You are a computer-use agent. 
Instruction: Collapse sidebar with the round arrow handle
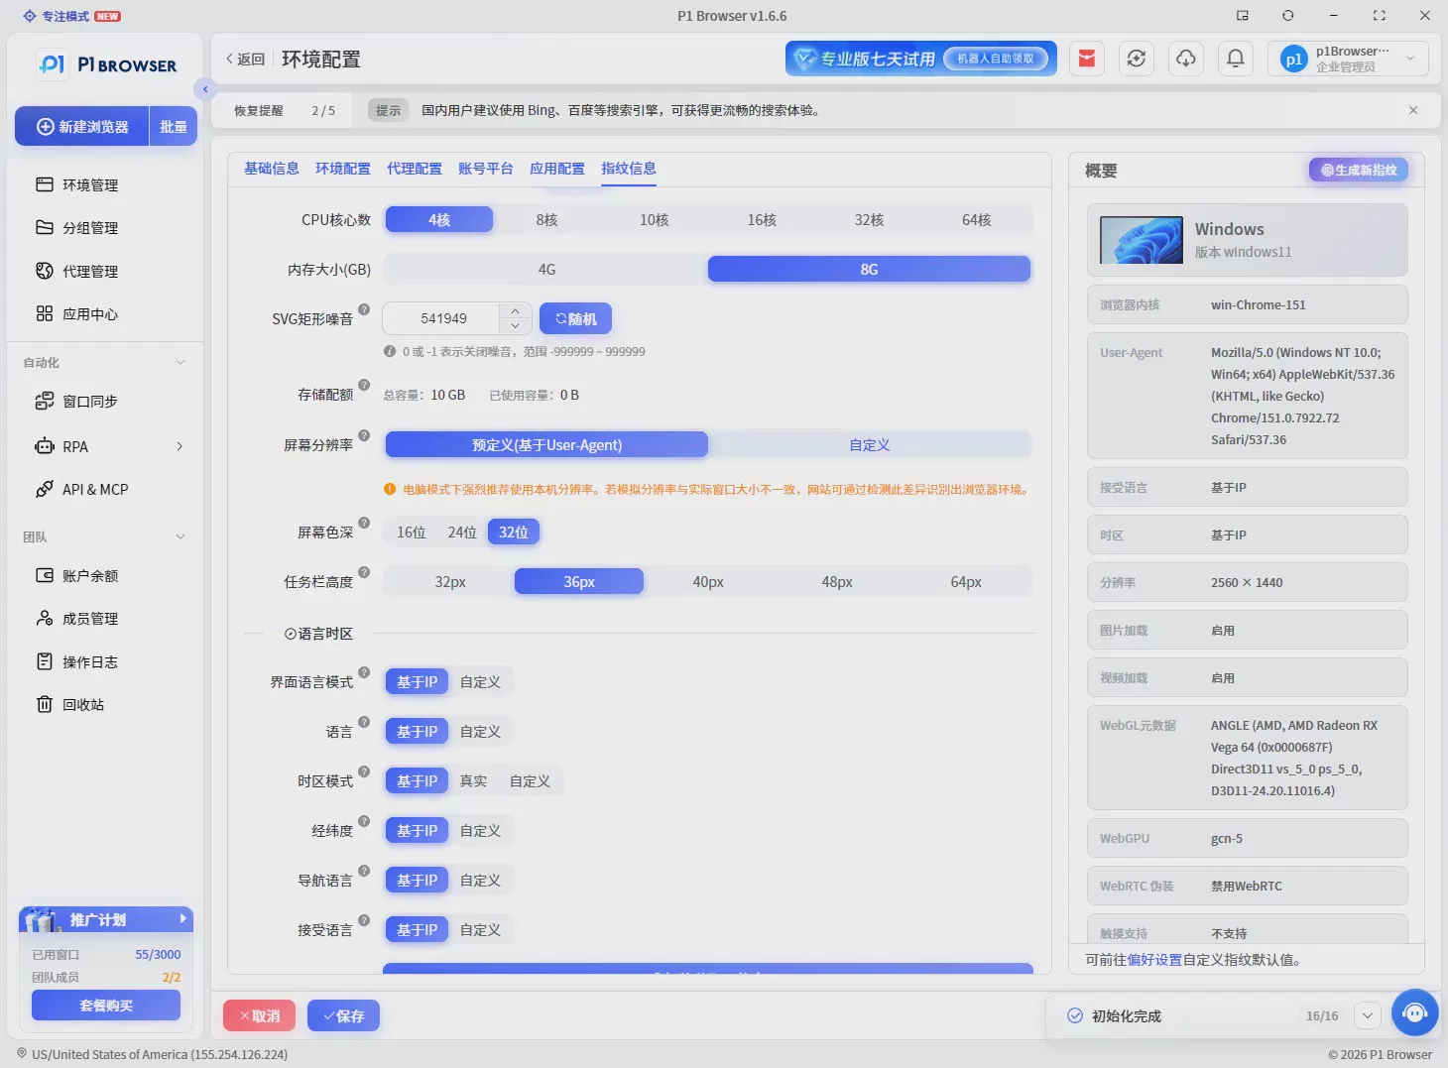coord(205,89)
